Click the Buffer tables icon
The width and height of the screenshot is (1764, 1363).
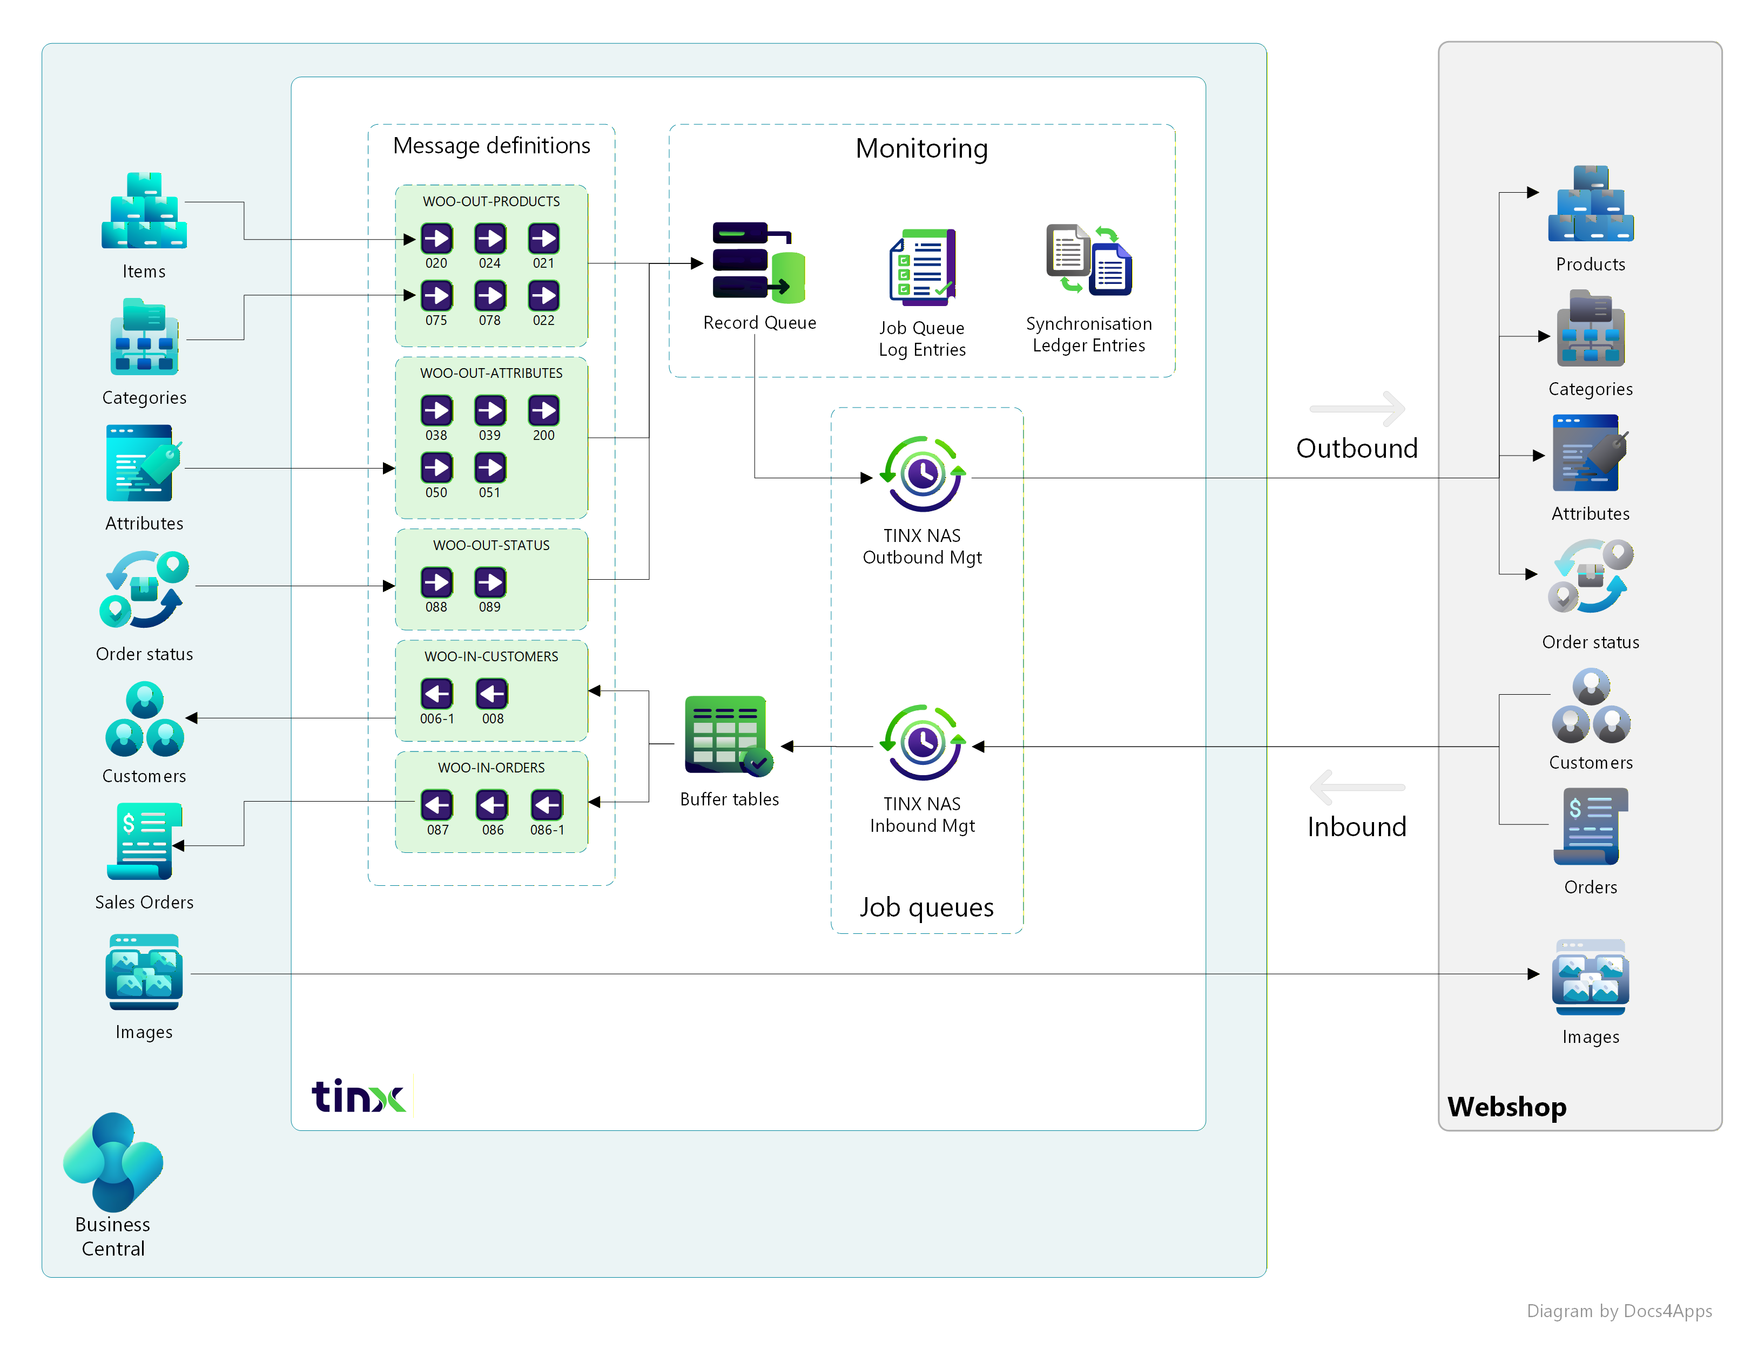pos(729,736)
